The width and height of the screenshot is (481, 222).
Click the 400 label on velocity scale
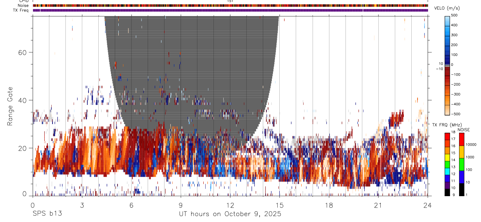[x=454, y=25]
